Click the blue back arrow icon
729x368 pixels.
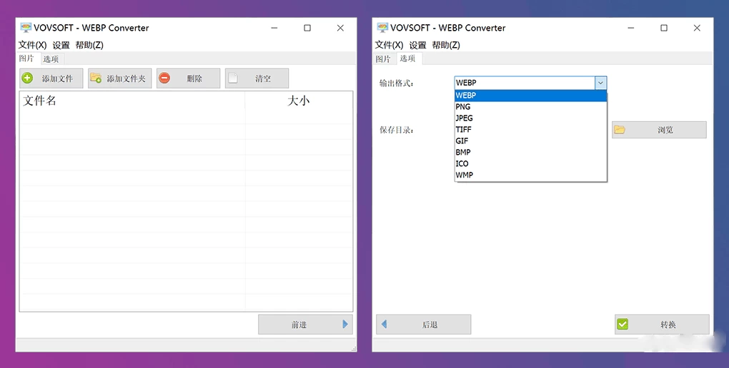pos(384,324)
